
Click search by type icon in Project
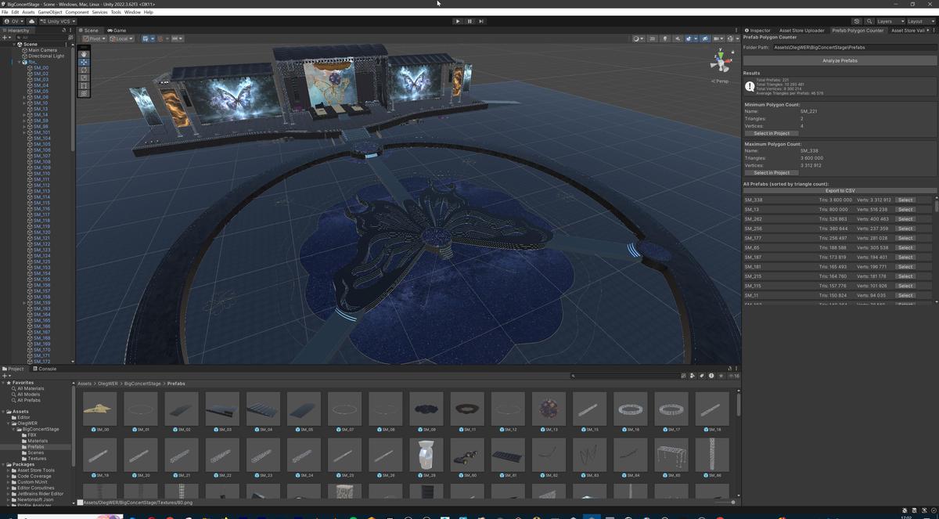coord(692,376)
